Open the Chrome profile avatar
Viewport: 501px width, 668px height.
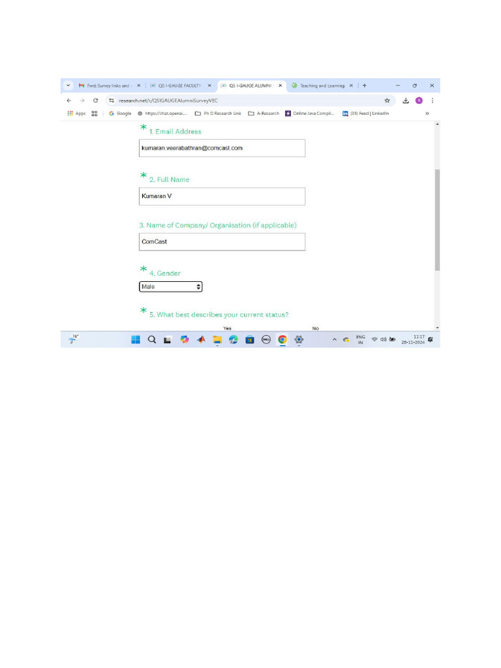click(419, 100)
